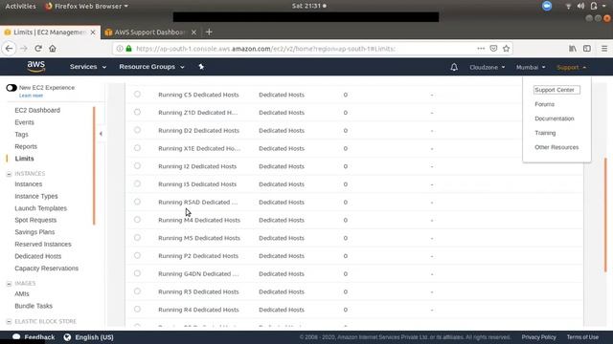Show sidebars icon in Firefox toolbar
Viewport: 613px width, 344px height.
[587, 49]
